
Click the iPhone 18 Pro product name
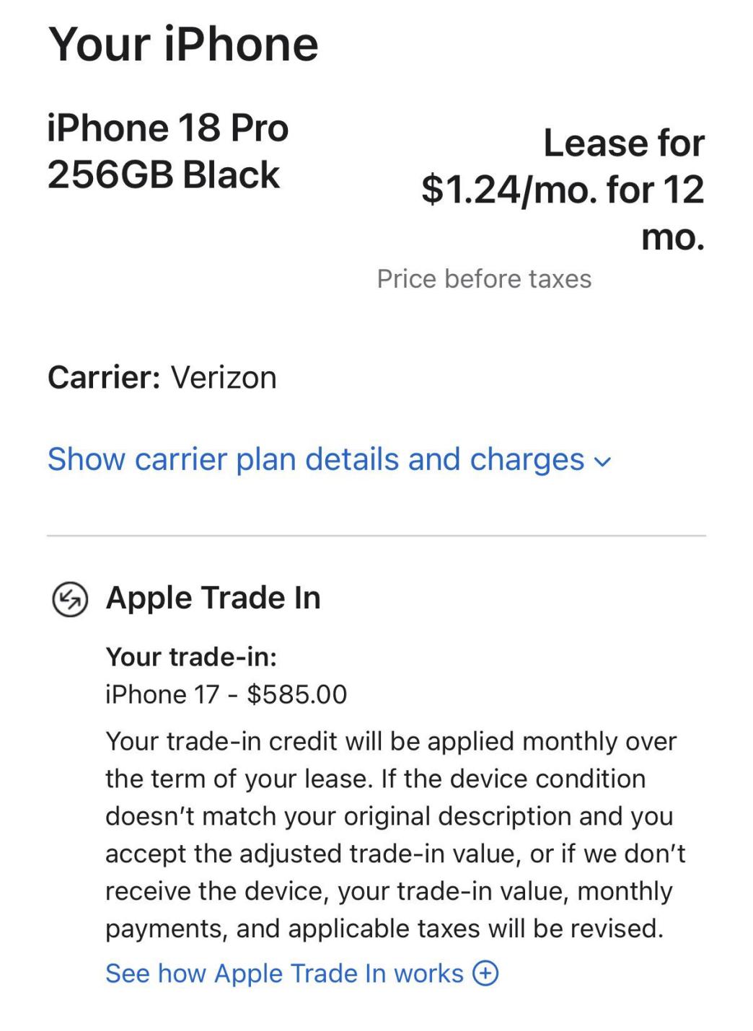point(168,128)
